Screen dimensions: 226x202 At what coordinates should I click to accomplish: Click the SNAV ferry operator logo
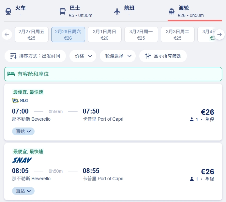[x=22, y=160]
